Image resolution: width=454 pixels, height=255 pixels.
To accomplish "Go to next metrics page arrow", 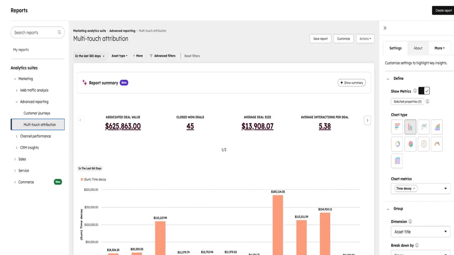I will 367,120.
